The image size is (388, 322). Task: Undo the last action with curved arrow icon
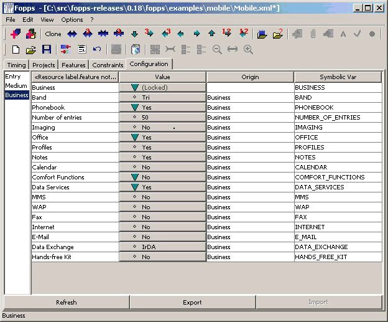(x=97, y=49)
